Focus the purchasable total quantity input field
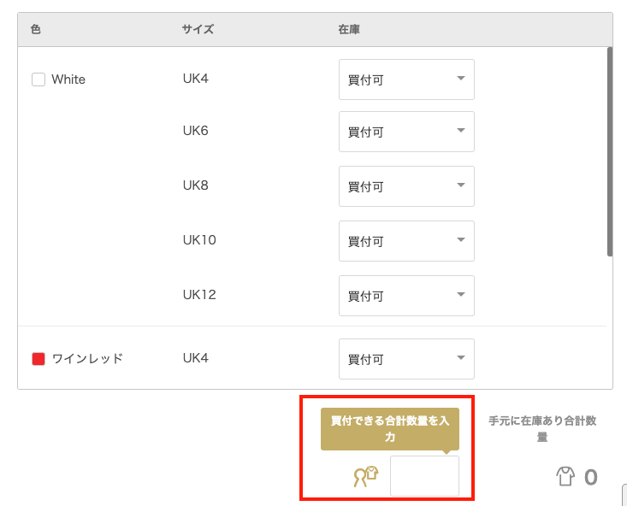The height and width of the screenshot is (506, 627). point(424,475)
